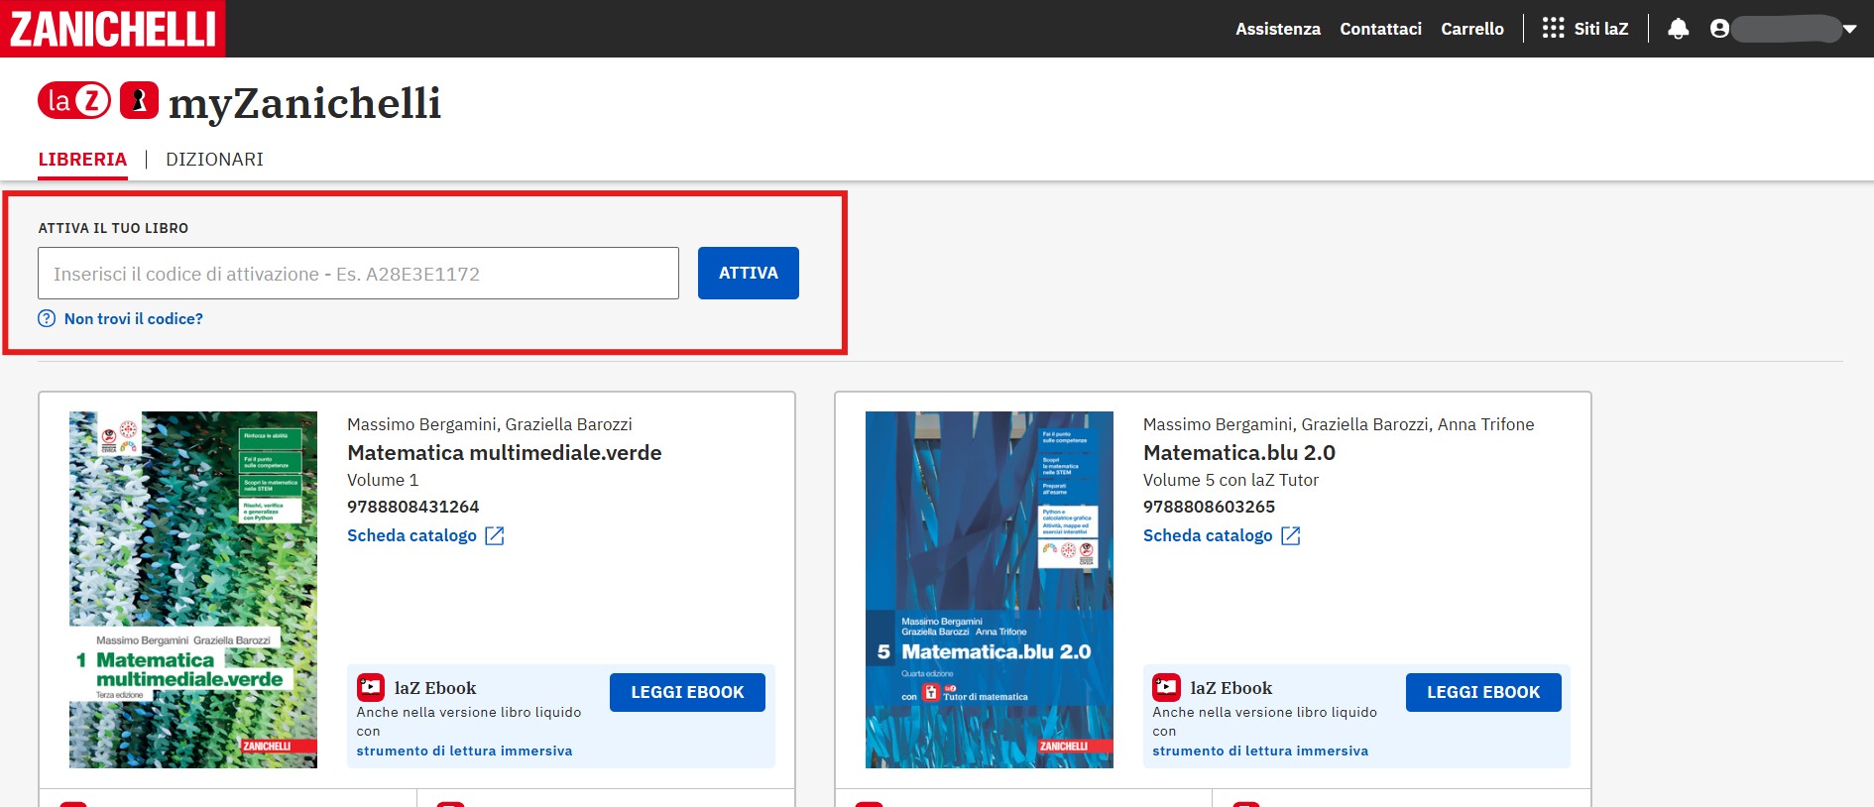Click the myZanichelli title text
Viewport: 1874px width, 807px height.
[304, 103]
